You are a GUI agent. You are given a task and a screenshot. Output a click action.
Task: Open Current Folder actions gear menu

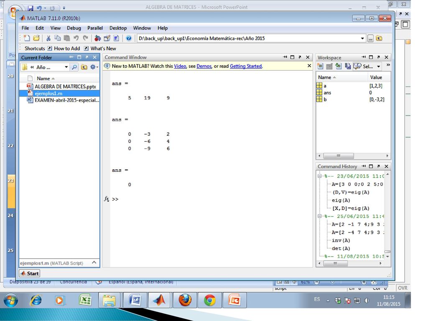coord(94,67)
